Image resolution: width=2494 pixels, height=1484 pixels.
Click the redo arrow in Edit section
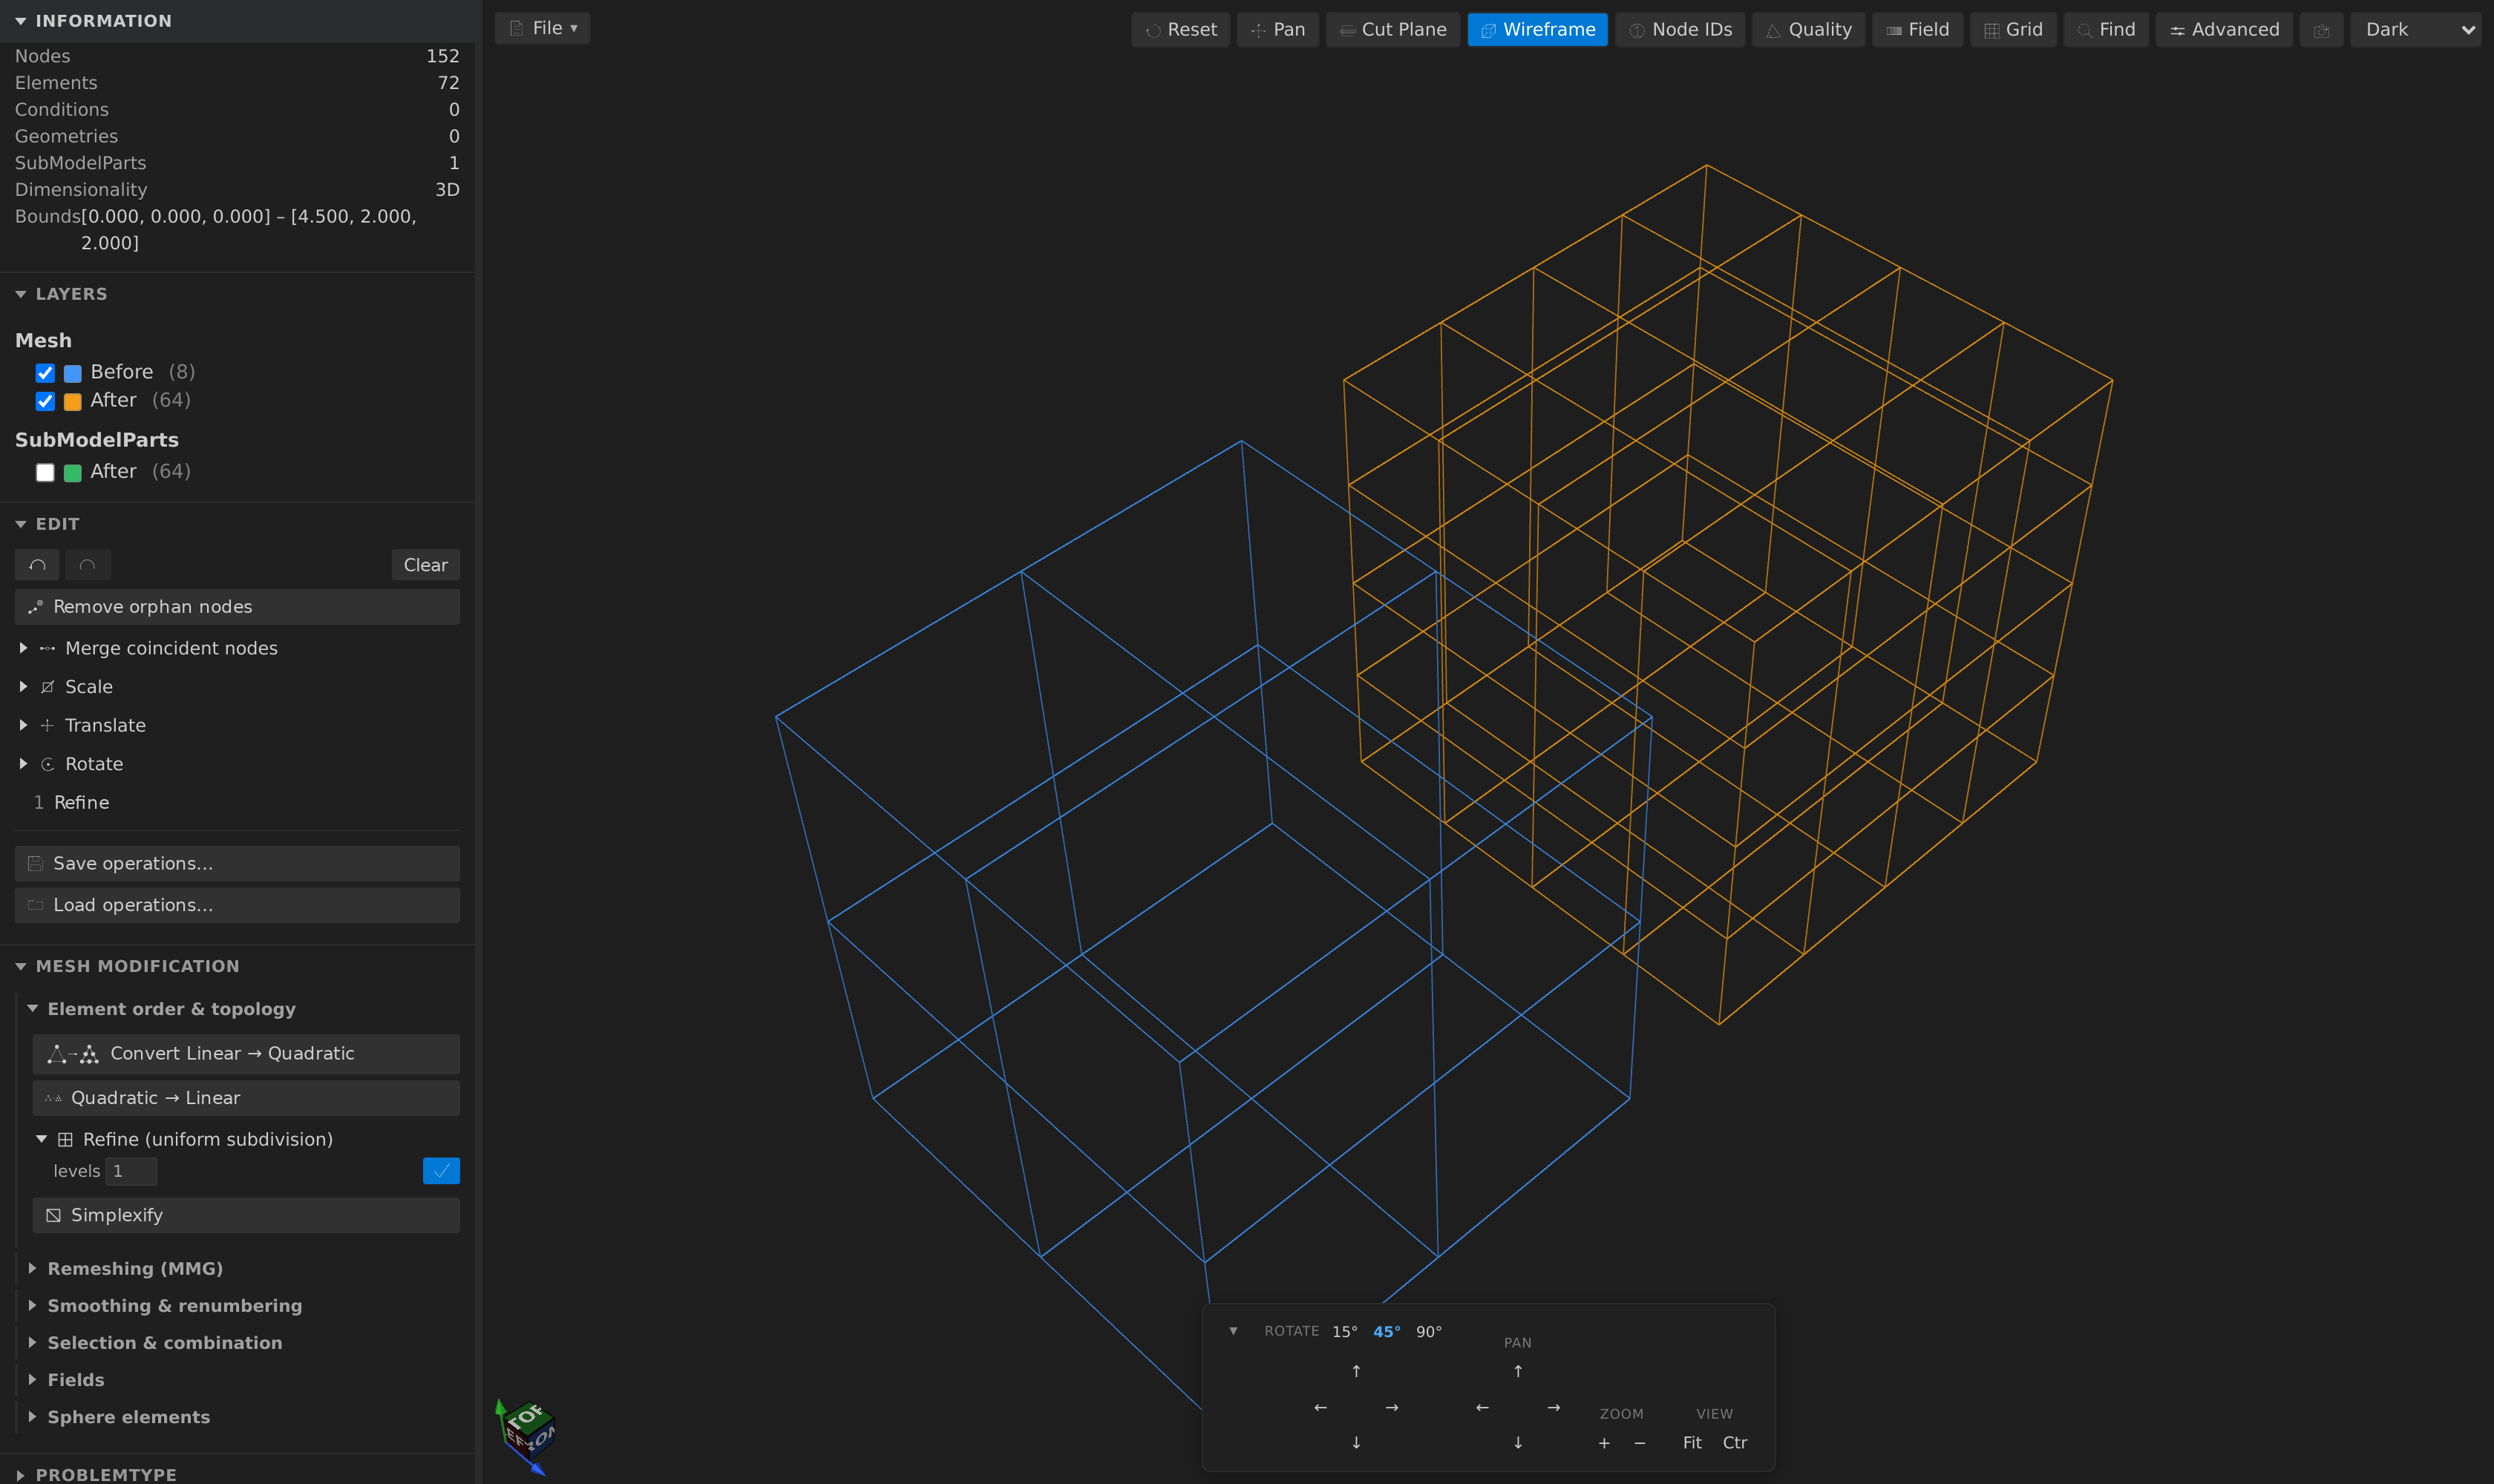(88, 565)
